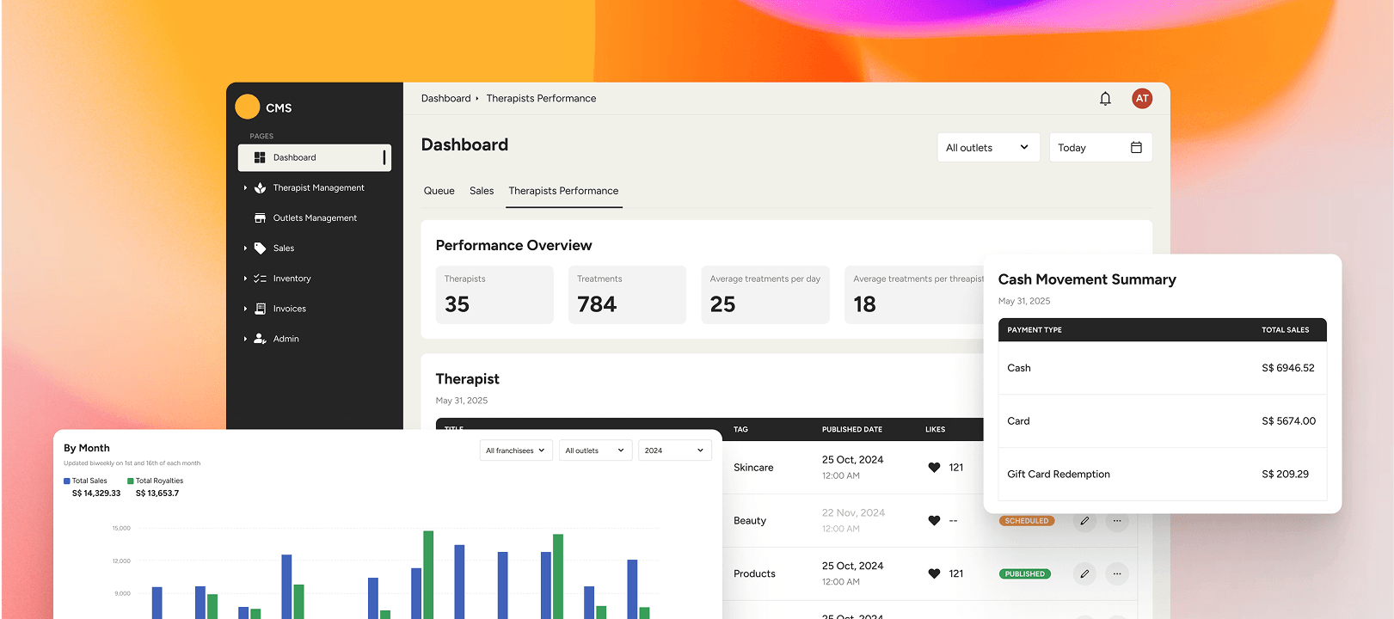Viewport: 1394px width, 619px height.
Task: Click the Skincare tag cell
Action: point(753,468)
